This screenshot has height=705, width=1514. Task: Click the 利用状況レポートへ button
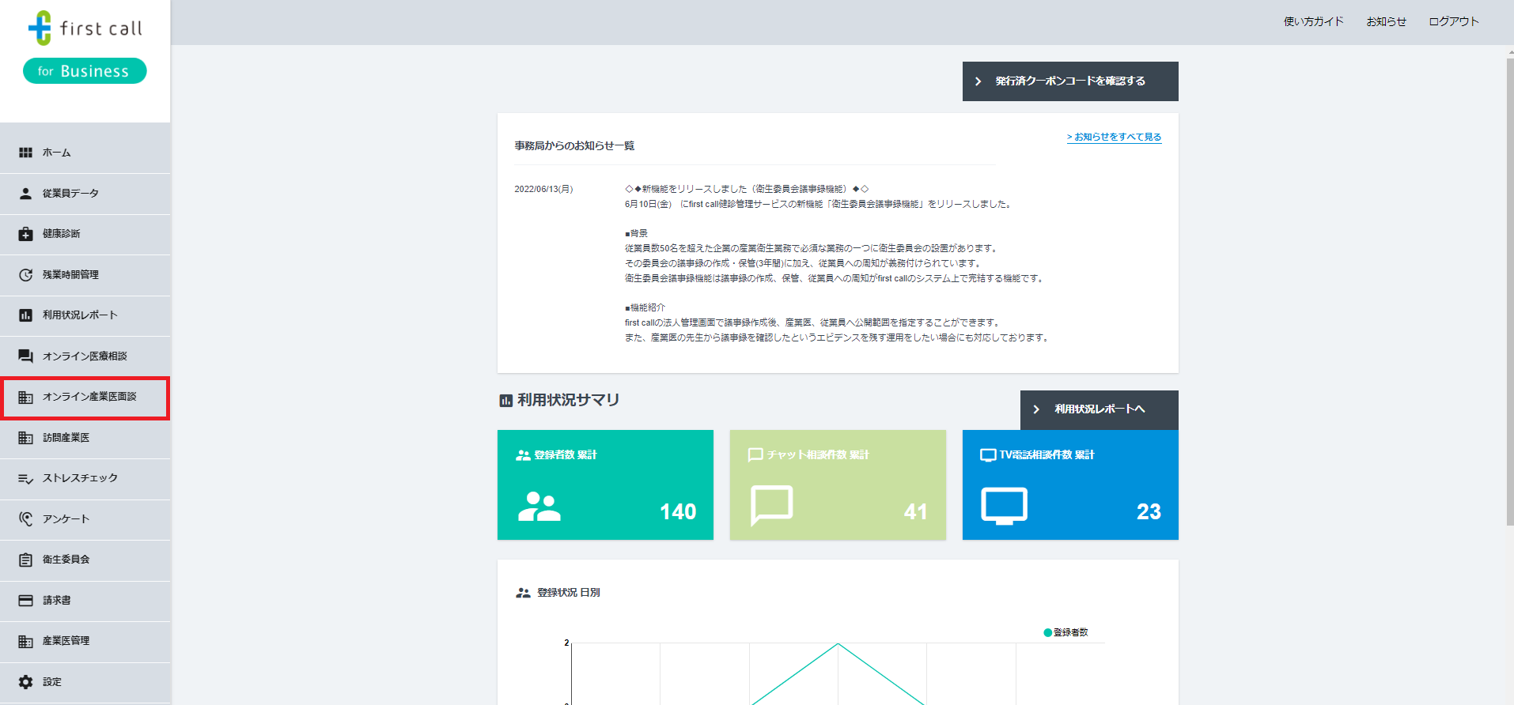(x=1099, y=409)
